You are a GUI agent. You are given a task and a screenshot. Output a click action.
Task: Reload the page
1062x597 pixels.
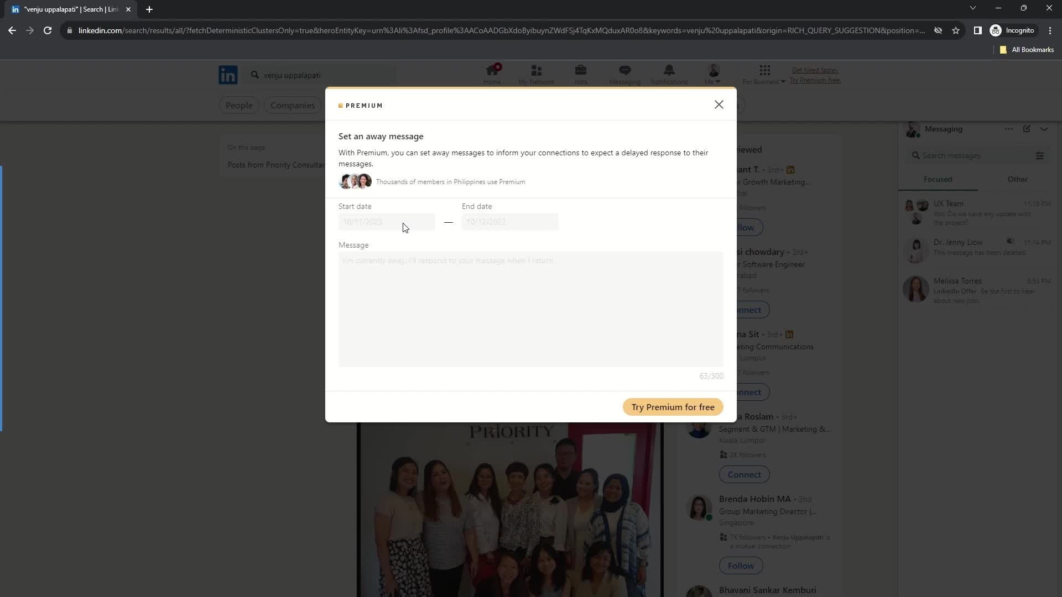(48, 30)
